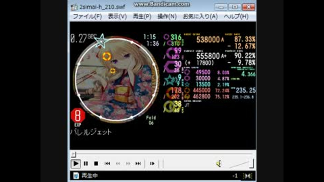
Task: Click the 1:36 total time
Action: (x=153, y=43)
